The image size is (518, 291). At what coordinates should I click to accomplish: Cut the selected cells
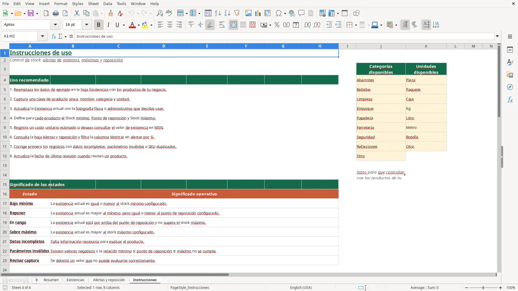[x=77, y=13]
